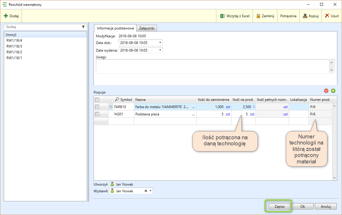Click the filter funnel in search box

point(83,27)
